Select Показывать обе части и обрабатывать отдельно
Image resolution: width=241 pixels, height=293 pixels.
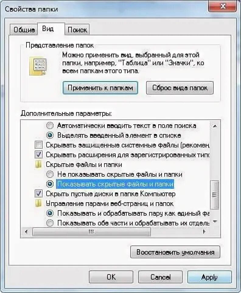pyautogui.click(x=50, y=223)
